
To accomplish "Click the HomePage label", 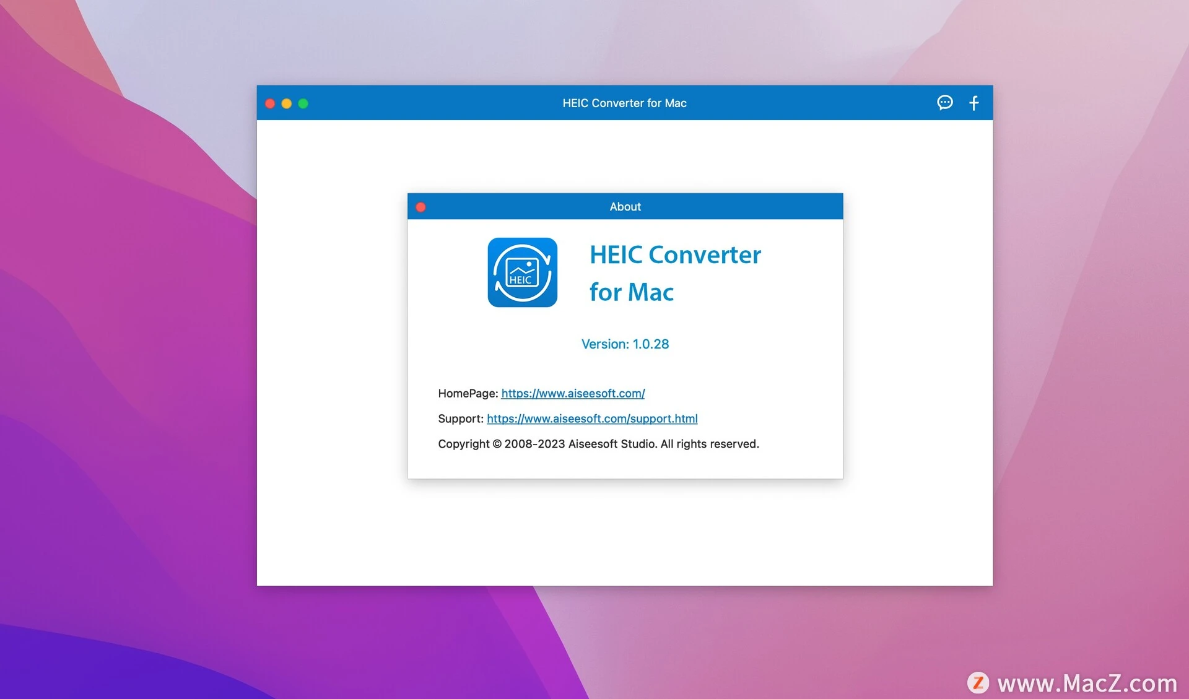I will (467, 393).
